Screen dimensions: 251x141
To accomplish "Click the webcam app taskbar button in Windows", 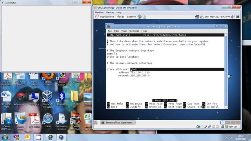I will tap(51, 137).
